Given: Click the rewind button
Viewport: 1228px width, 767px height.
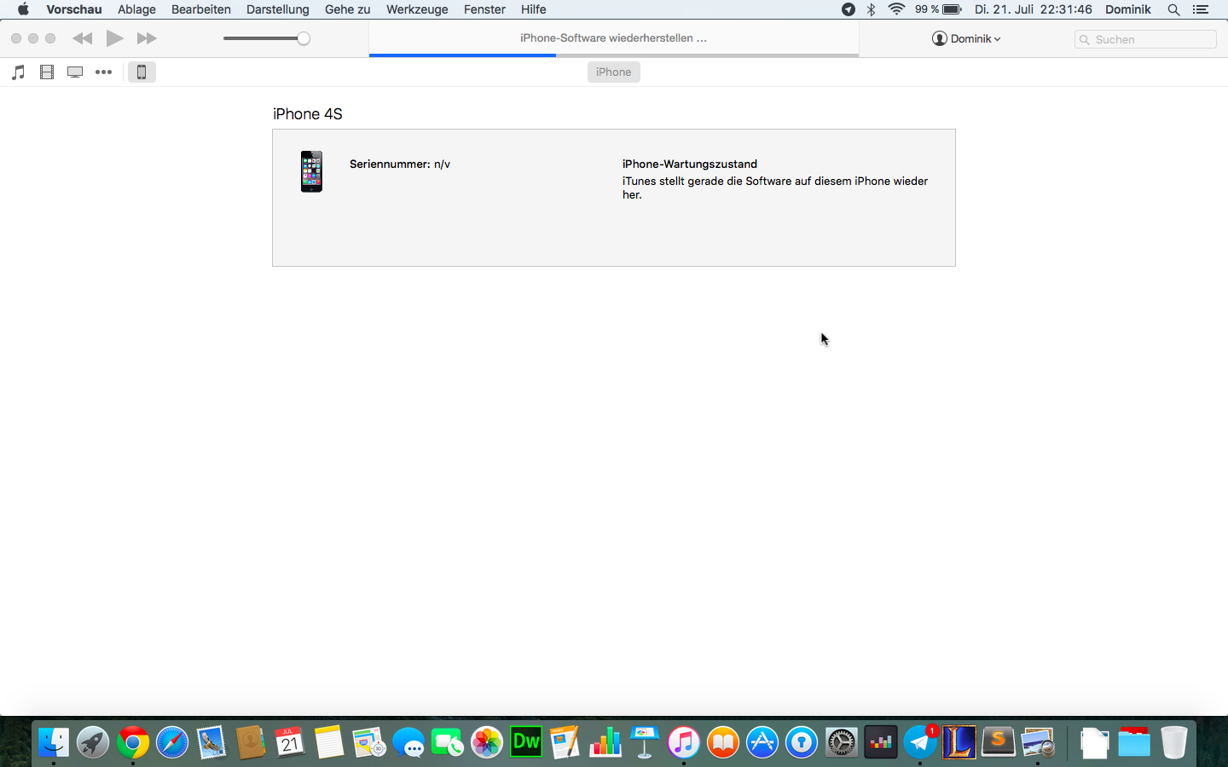Looking at the screenshot, I should click(82, 38).
